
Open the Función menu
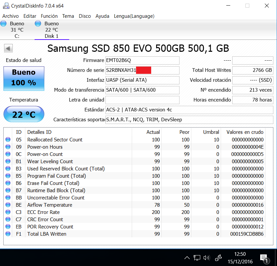(49, 16)
